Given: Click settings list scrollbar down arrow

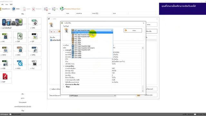Looking at the screenshot, I should click(143, 91).
